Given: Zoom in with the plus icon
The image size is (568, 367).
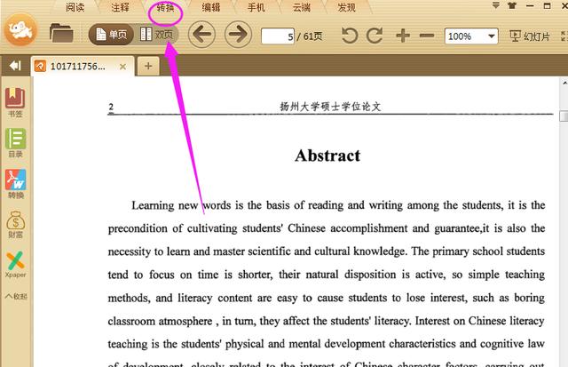Looking at the screenshot, I should coord(403,36).
